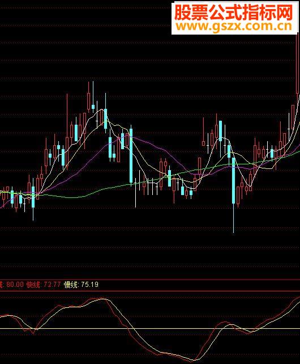Viewport: 300px width, 364px height.
Task: Click the horizontal yellow reference line in oscillator
Action: tap(150, 328)
